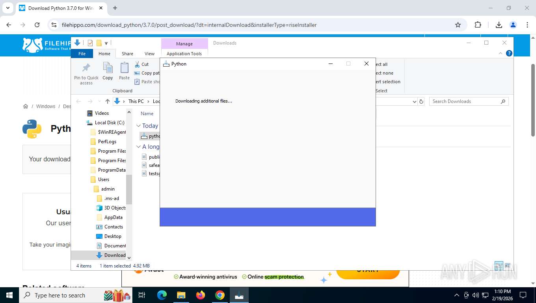Select the admin folder in tree
This screenshot has width=536, height=303.
pos(108,189)
